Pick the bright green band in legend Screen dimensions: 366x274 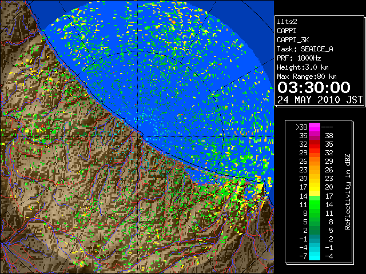pos(315,204)
